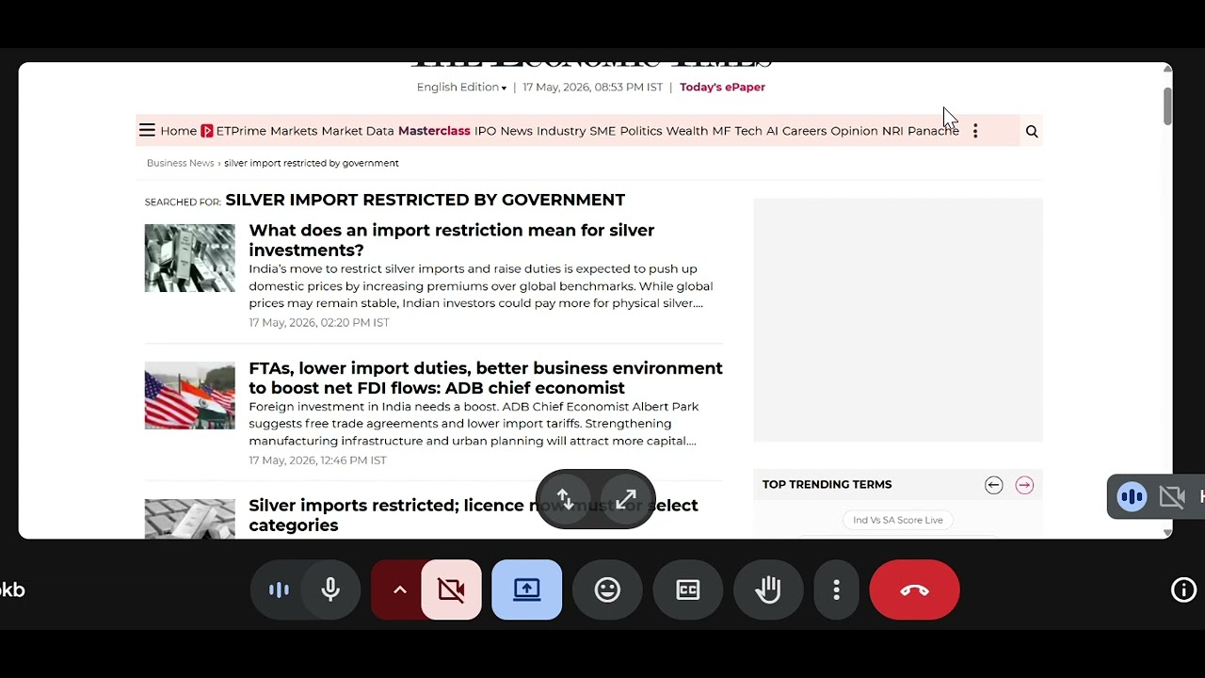Raise your hand in the meeting
Screen dimensions: 1205x678
(768, 590)
